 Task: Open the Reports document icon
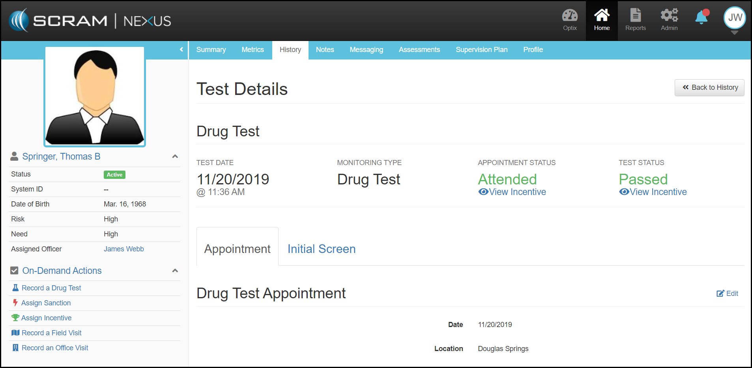[635, 16]
